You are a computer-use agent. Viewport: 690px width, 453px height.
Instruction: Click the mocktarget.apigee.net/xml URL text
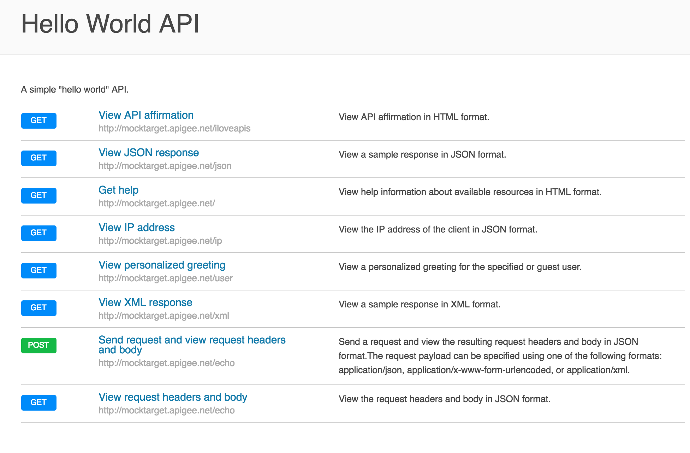(163, 316)
